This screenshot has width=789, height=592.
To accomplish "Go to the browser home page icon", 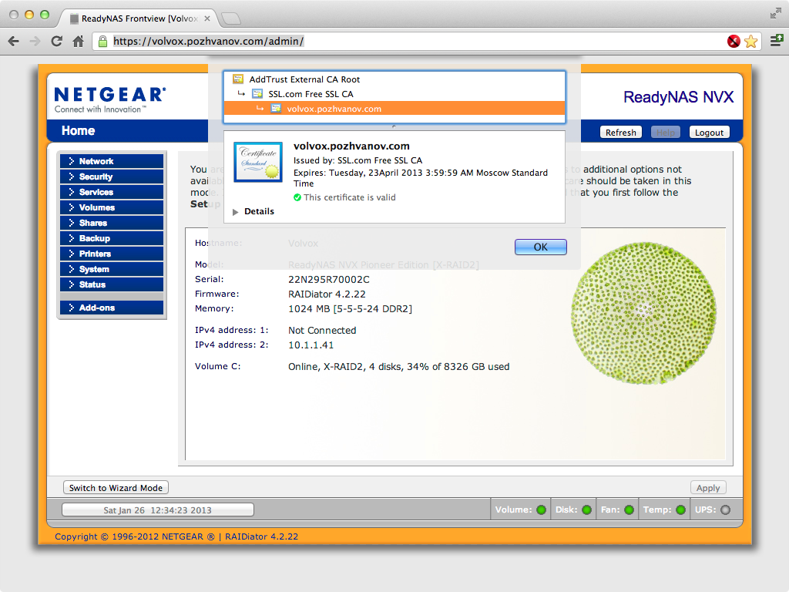I will pos(78,42).
